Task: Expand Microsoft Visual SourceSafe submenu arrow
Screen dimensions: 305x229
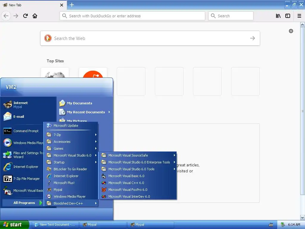Action: 174,155
